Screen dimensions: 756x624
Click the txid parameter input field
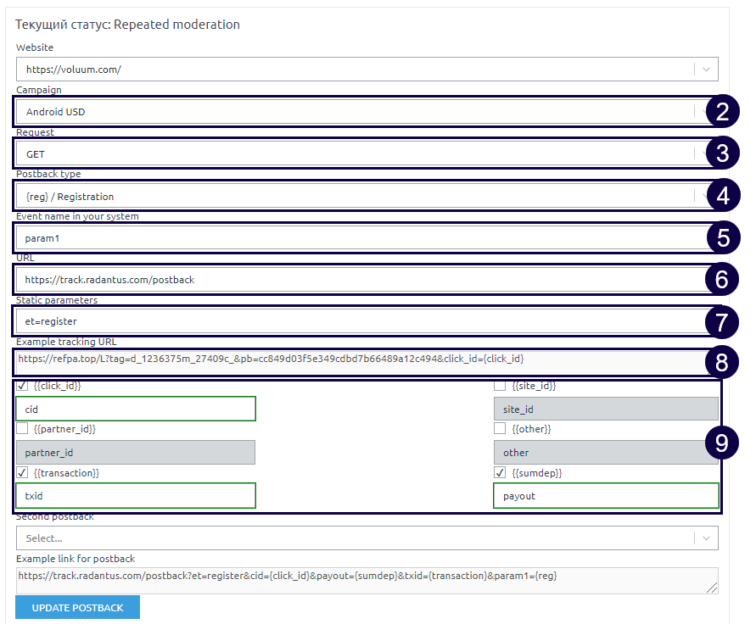[136, 496]
